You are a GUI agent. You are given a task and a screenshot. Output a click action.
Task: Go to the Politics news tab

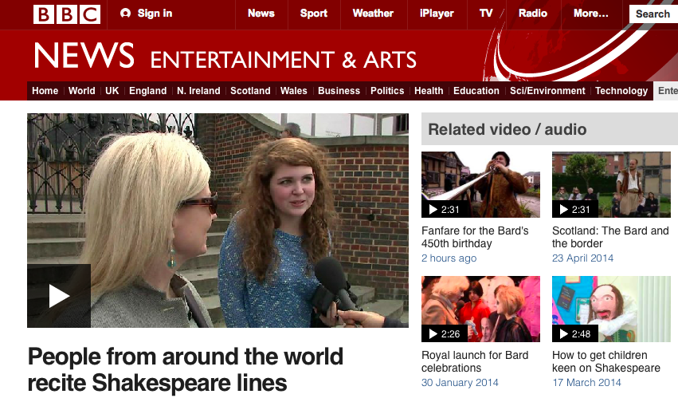click(x=387, y=91)
